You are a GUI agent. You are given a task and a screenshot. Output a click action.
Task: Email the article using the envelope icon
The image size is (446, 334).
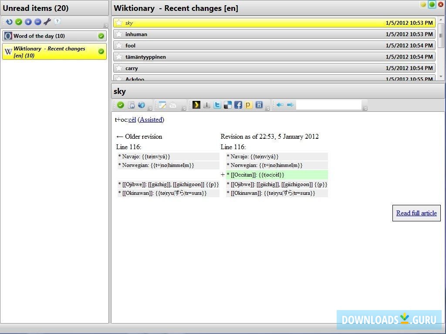[x=173, y=104]
